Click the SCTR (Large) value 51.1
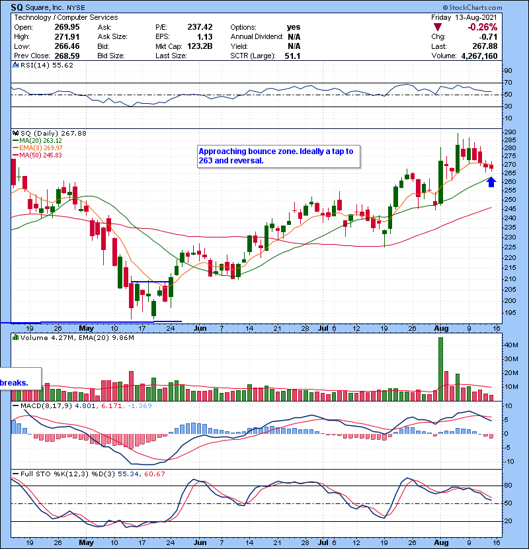Screen dimensions: 529x549 pos(292,56)
